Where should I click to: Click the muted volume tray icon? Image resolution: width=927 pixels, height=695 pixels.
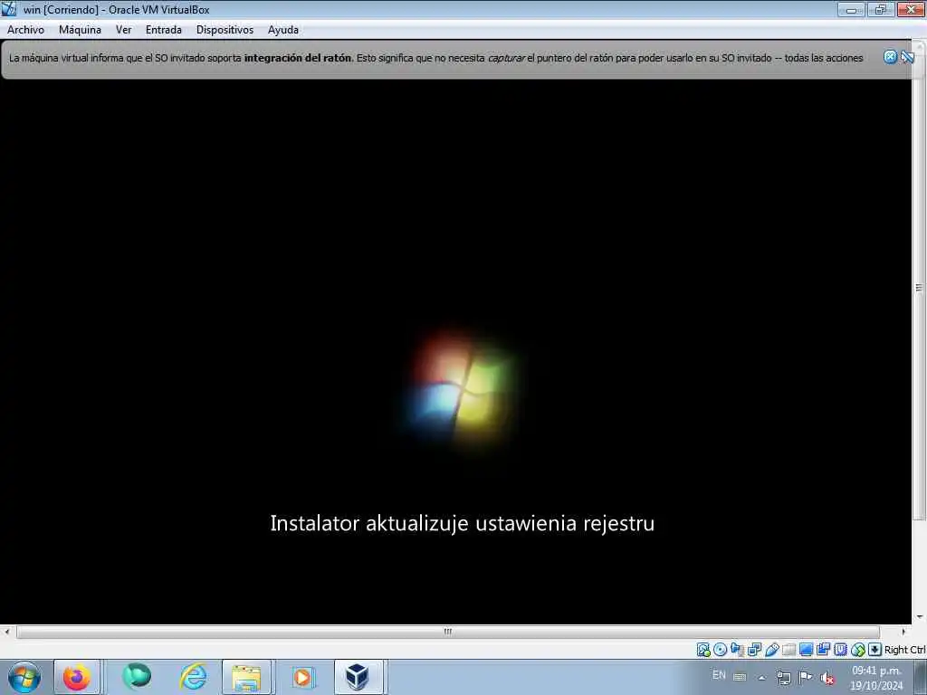point(827,678)
